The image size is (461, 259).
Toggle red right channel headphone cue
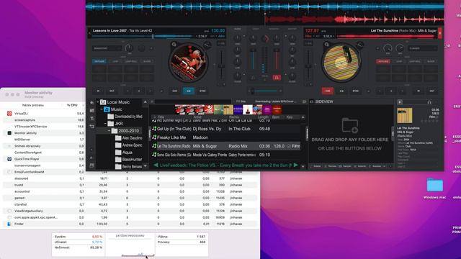[277, 78]
